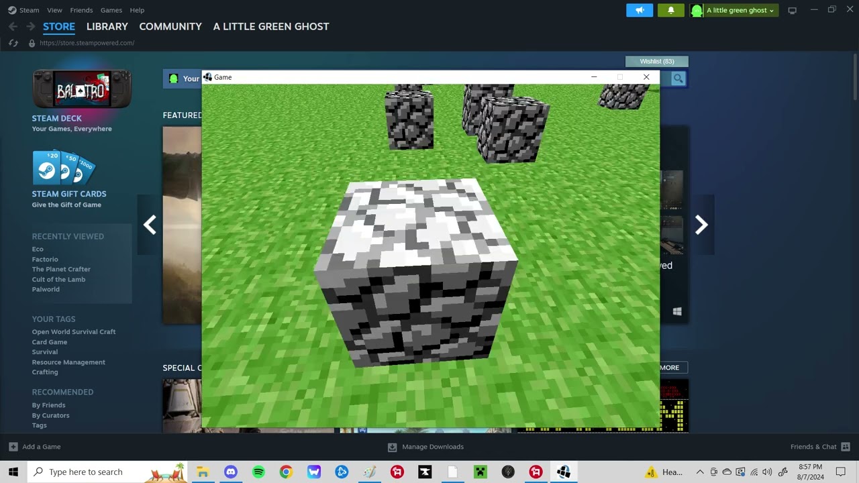Click the Manage Downloads label
859x483 pixels.
coord(433,447)
